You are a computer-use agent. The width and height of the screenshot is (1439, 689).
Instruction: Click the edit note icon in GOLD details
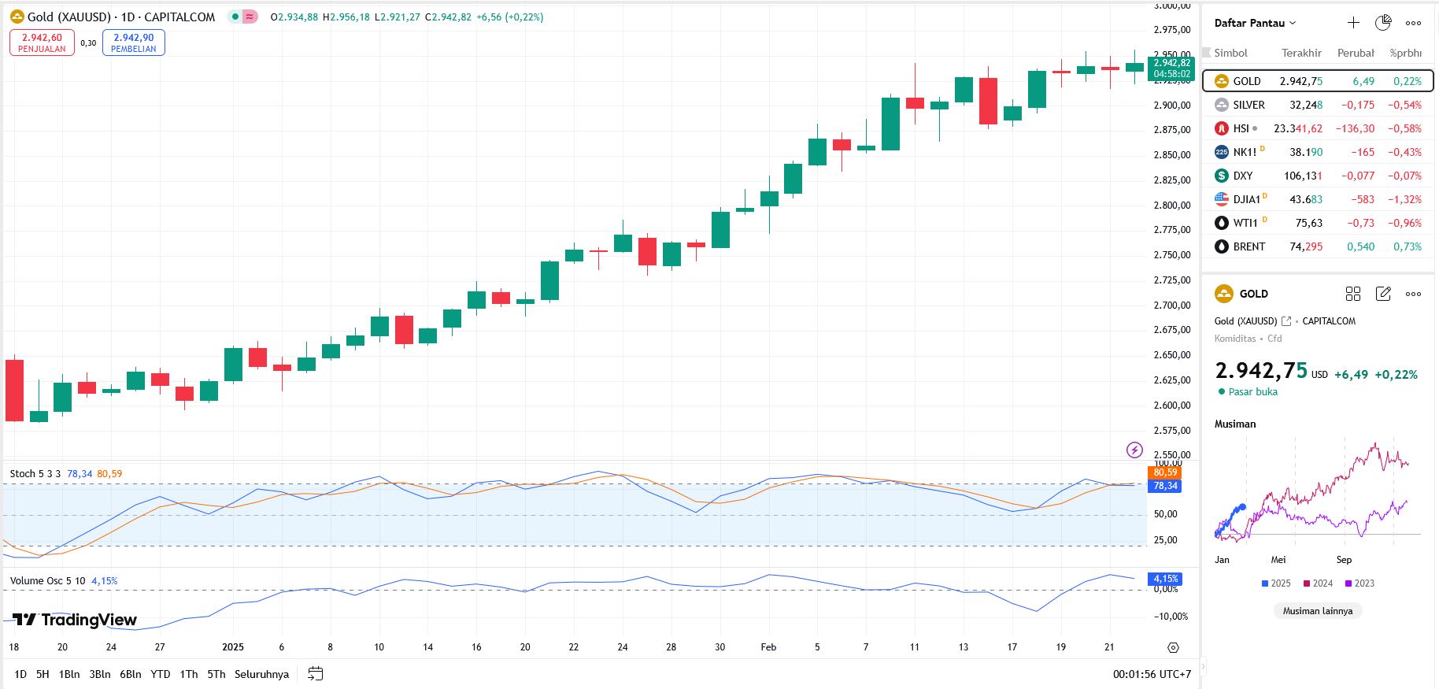pyautogui.click(x=1383, y=294)
